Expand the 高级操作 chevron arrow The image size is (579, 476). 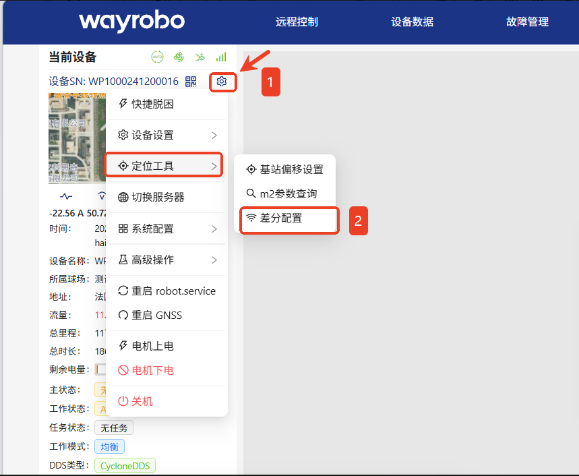[214, 260]
